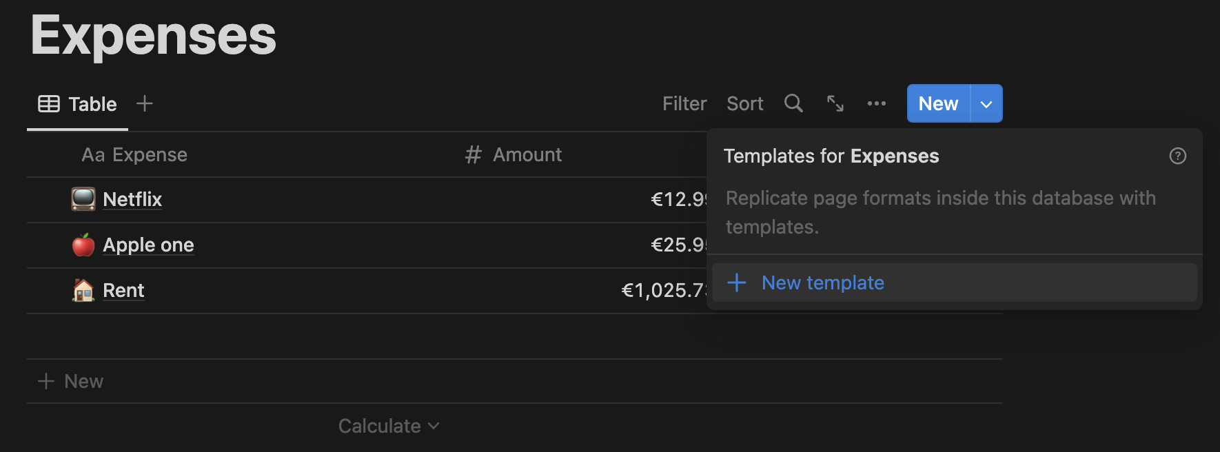
Task: Click the help icon in Templates popup
Action: tap(1178, 156)
